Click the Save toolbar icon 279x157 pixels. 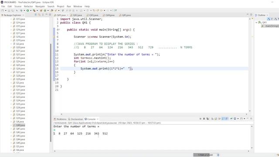pyautogui.click(x=9, y=10)
